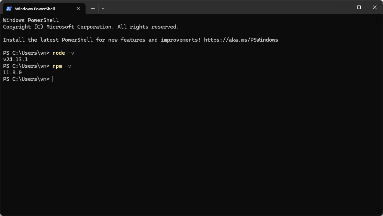Maximize the Windows Terminal window
Image resolution: width=383 pixels, height=216 pixels.
tap(359, 7)
